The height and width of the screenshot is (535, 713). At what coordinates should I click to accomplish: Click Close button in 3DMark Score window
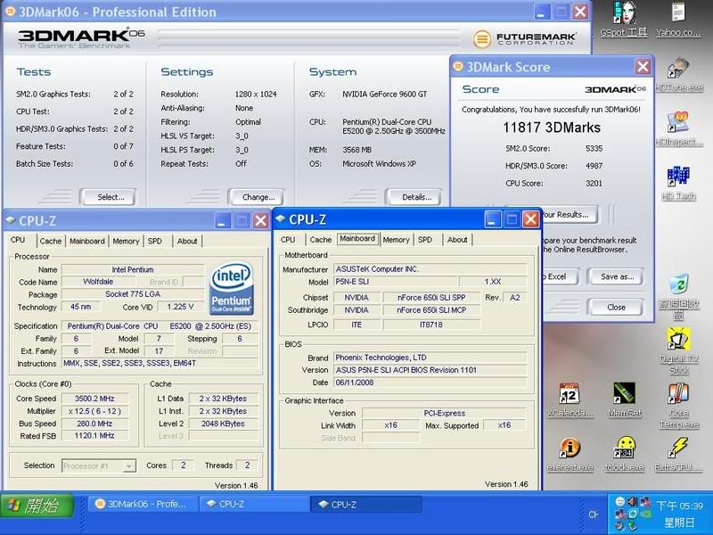point(615,307)
